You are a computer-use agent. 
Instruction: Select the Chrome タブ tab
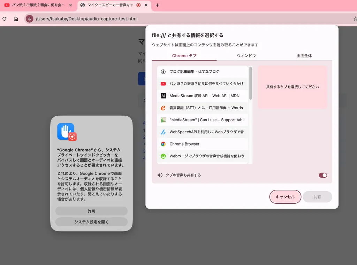[184, 56]
